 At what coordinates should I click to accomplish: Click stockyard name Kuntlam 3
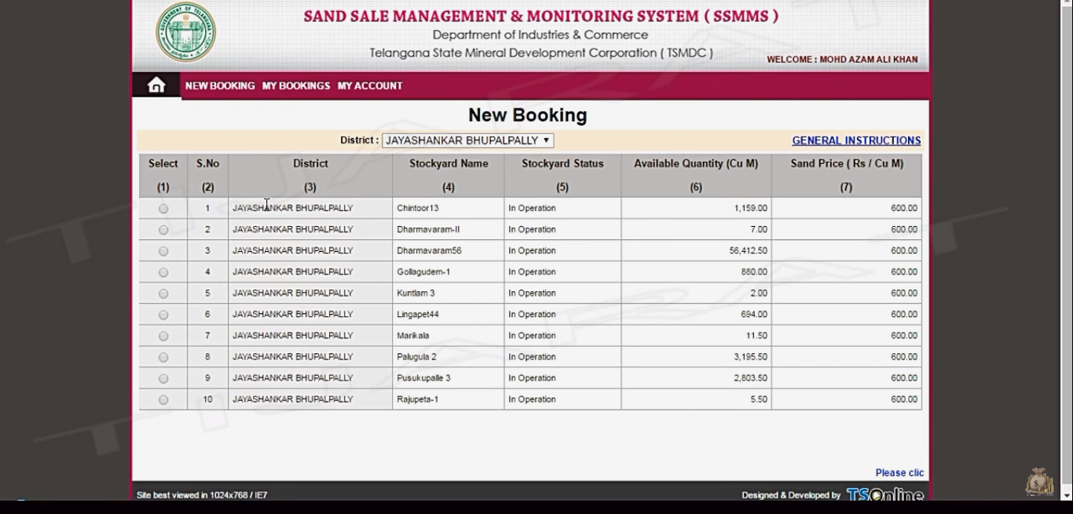point(416,293)
